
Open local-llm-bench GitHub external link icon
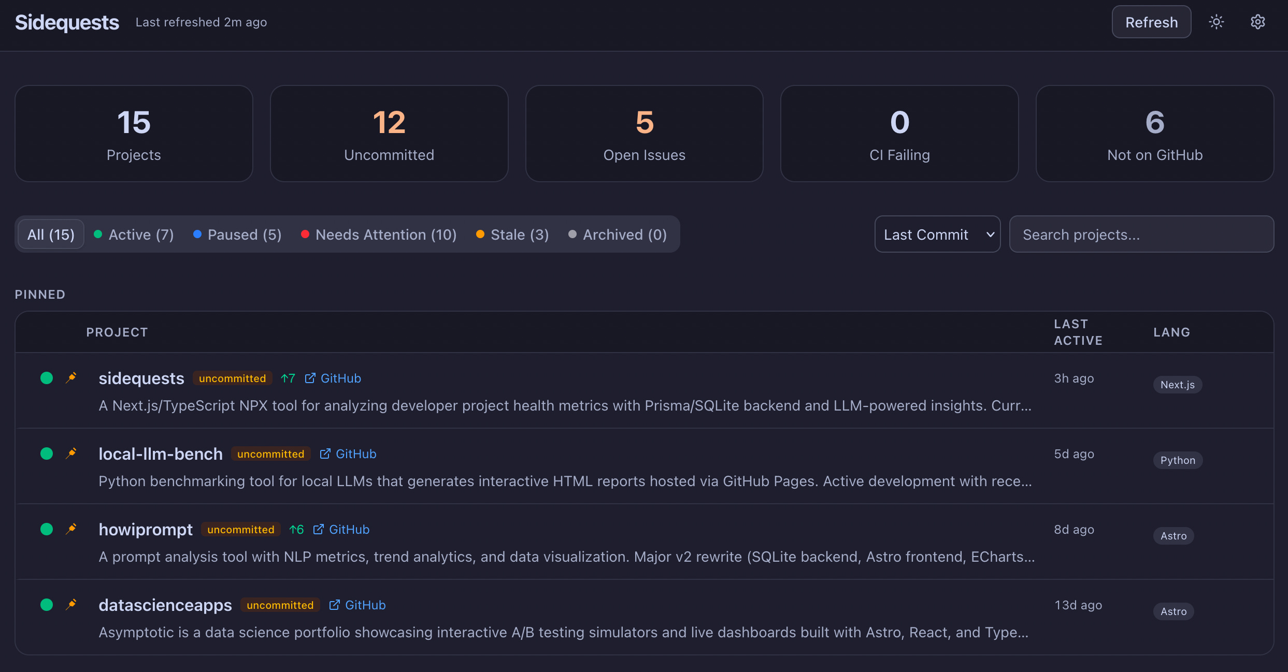(x=325, y=454)
